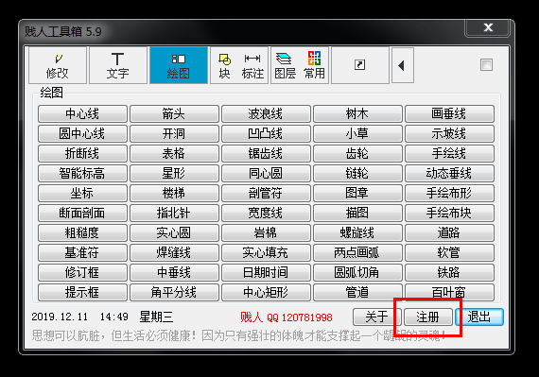Screen dimensions: 539x377
Task: Switch to the 文字 text tab
Action: click(117, 65)
